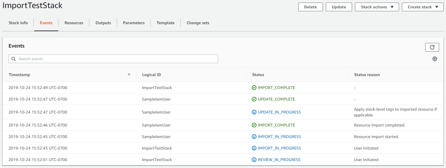Click info icon next to SampleIamUser IMPORT_IN_PROGRESS

point(254,137)
